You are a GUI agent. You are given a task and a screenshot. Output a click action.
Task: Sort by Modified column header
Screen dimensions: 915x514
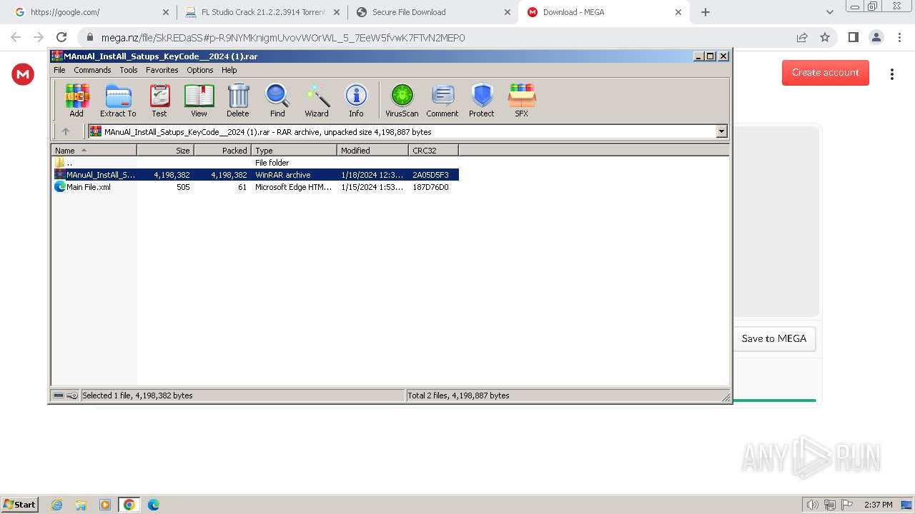(372, 150)
